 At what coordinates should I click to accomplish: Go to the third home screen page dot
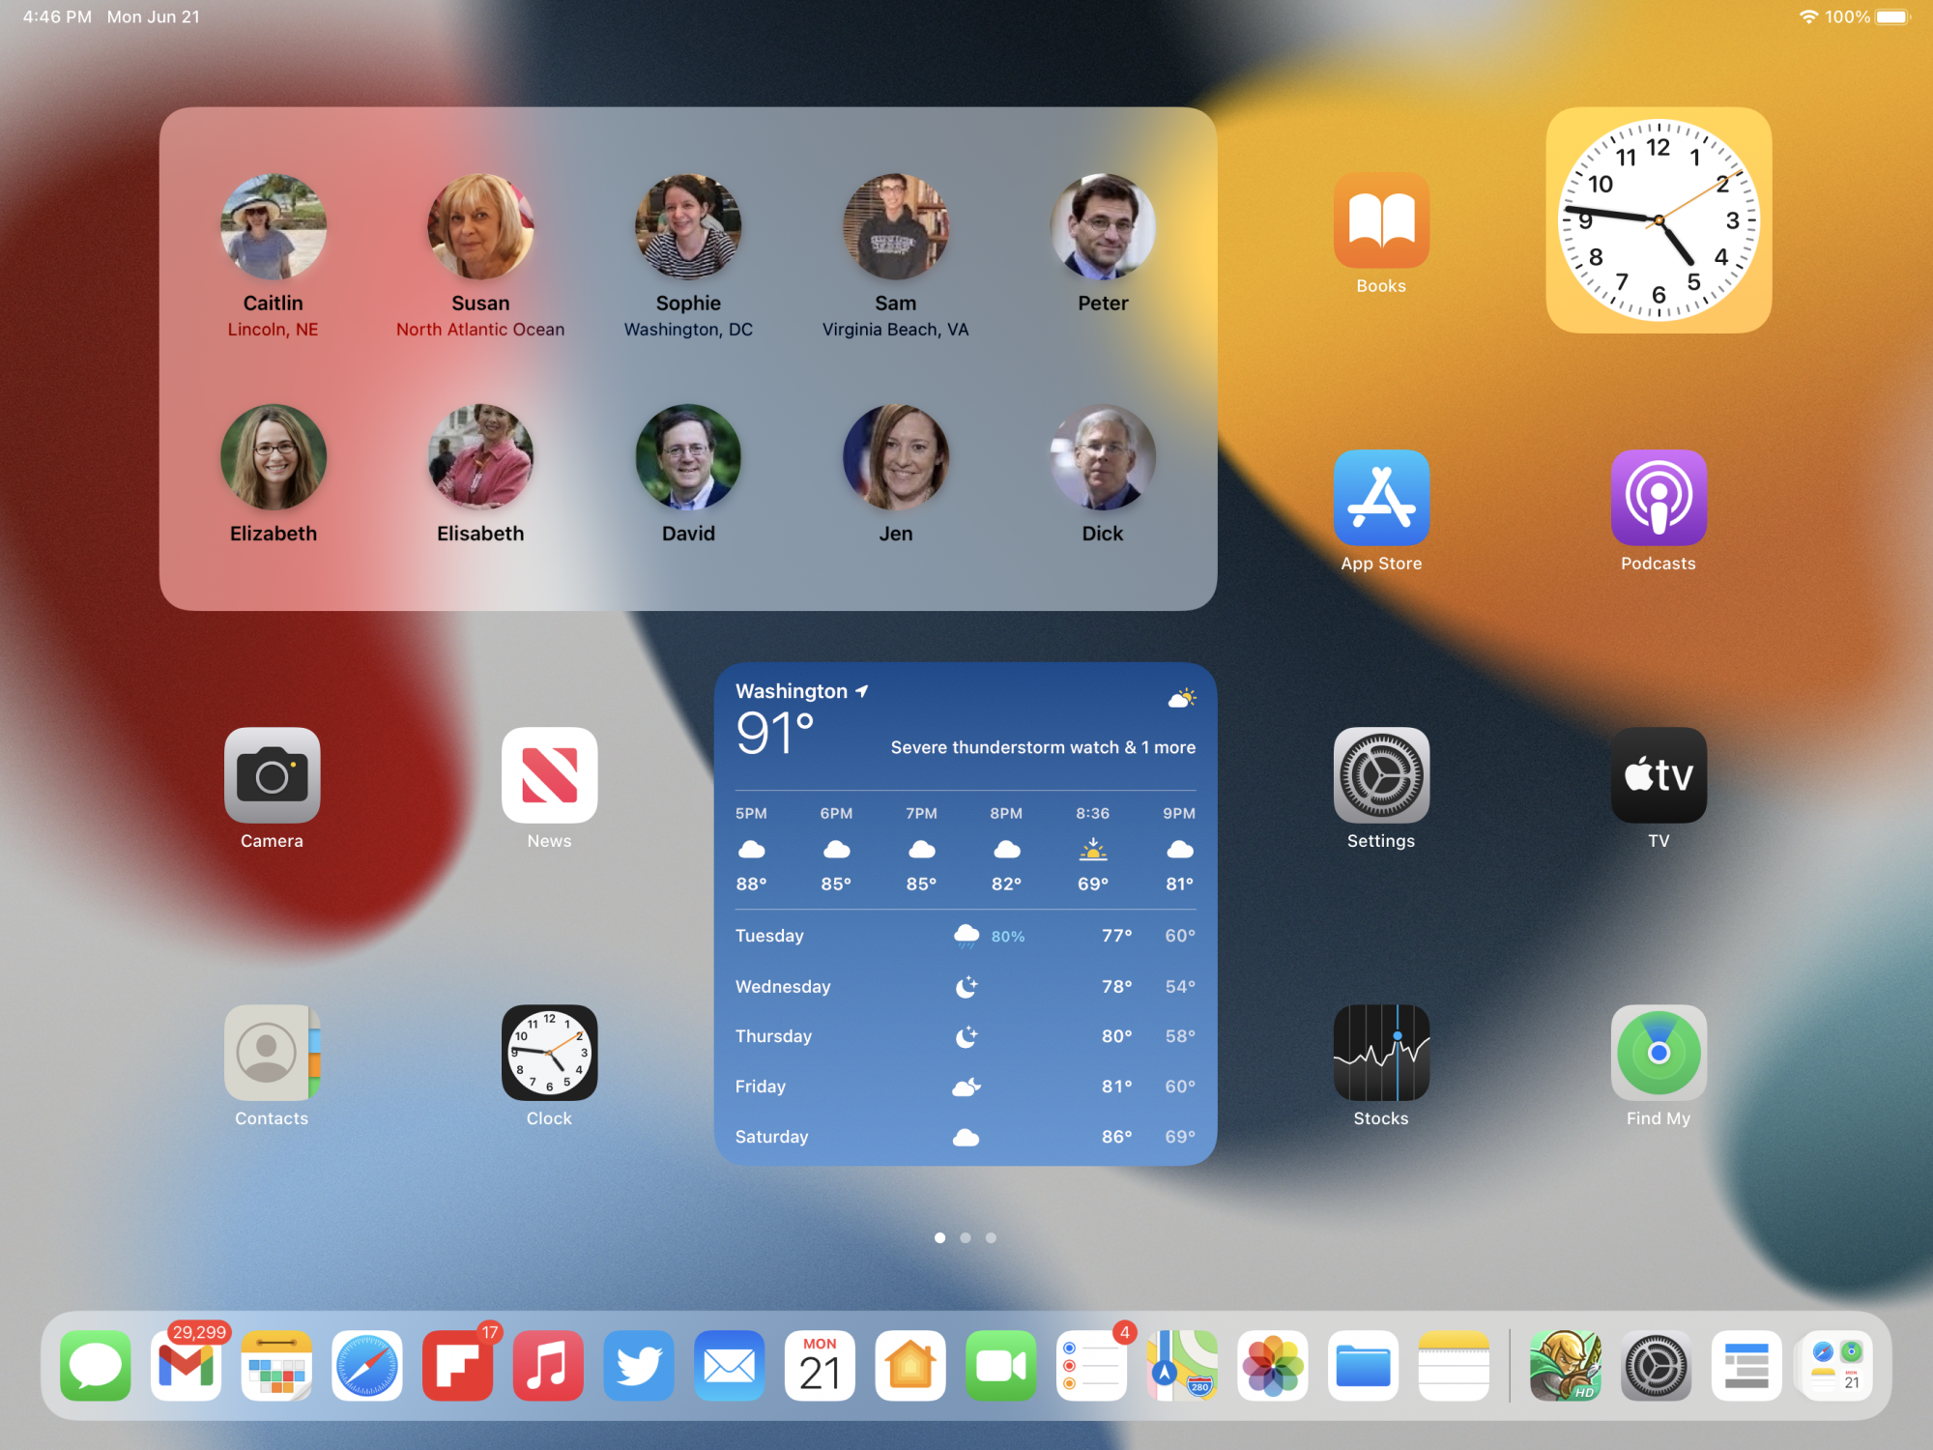991,1237
